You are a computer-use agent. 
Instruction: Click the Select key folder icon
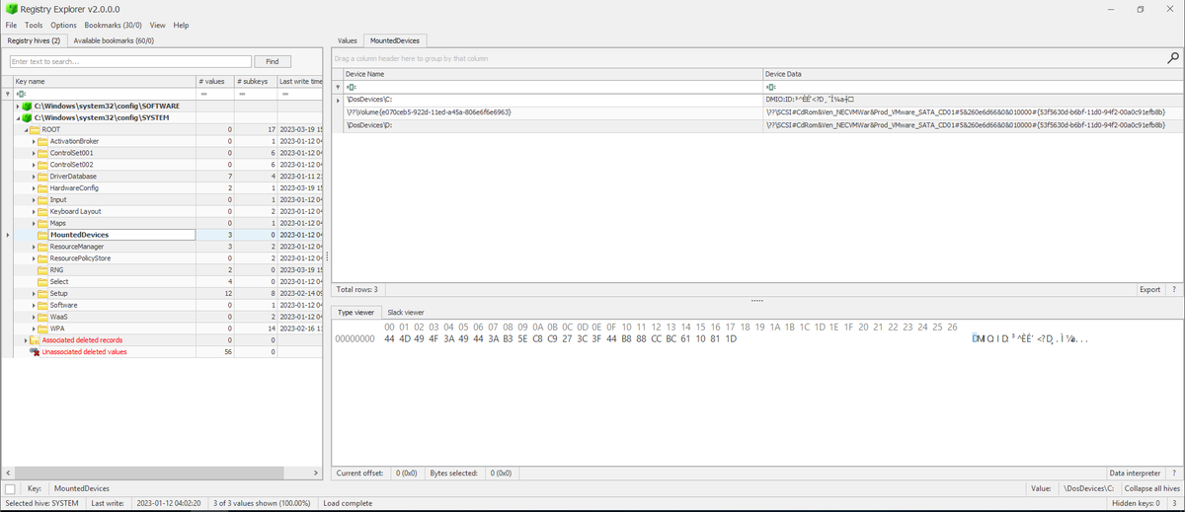coord(43,281)
